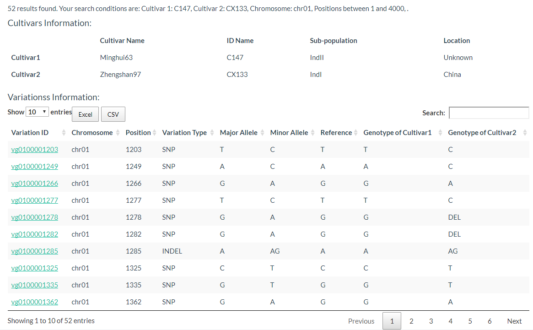Select pagination page 1

(392, 321)
